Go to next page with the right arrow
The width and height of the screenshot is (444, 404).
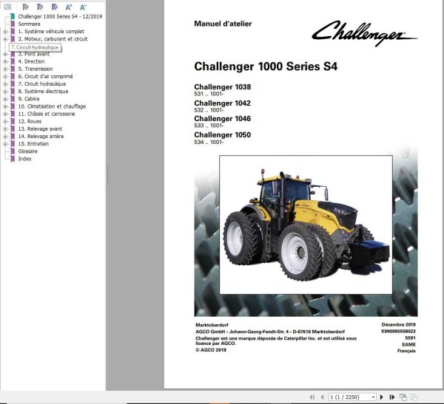point(381,397)
